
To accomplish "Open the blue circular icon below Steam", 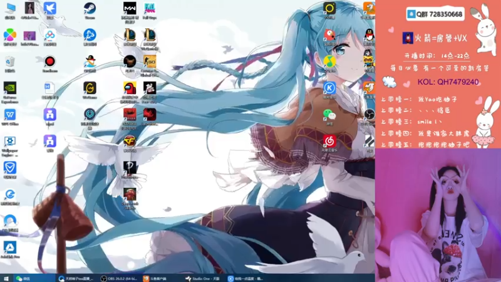I will (90, 35).
